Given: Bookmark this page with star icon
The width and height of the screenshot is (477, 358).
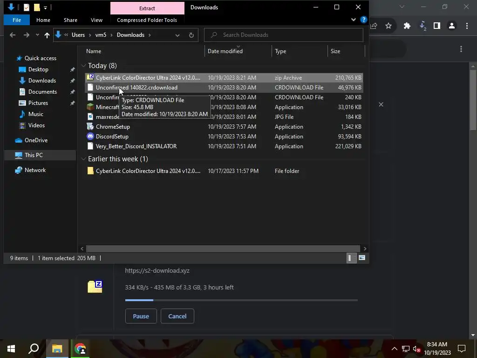Looking at the screenshot, I should tap(388, 26).
